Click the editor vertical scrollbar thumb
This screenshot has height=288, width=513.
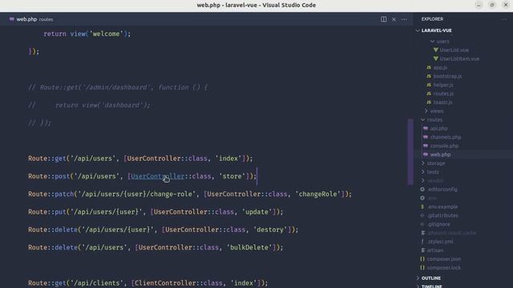coord(410,152)
